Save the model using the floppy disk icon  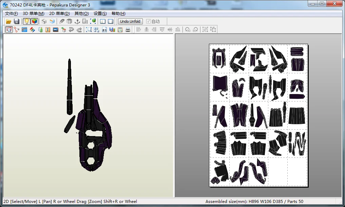pos(17,21)
